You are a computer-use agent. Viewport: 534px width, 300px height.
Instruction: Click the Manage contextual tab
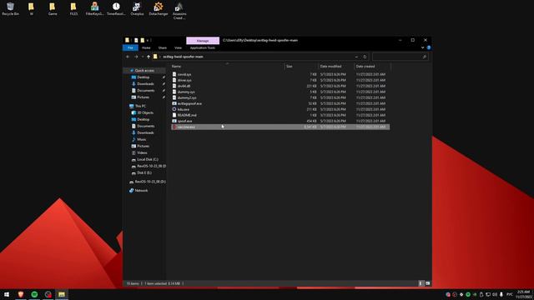coord(203,41)
